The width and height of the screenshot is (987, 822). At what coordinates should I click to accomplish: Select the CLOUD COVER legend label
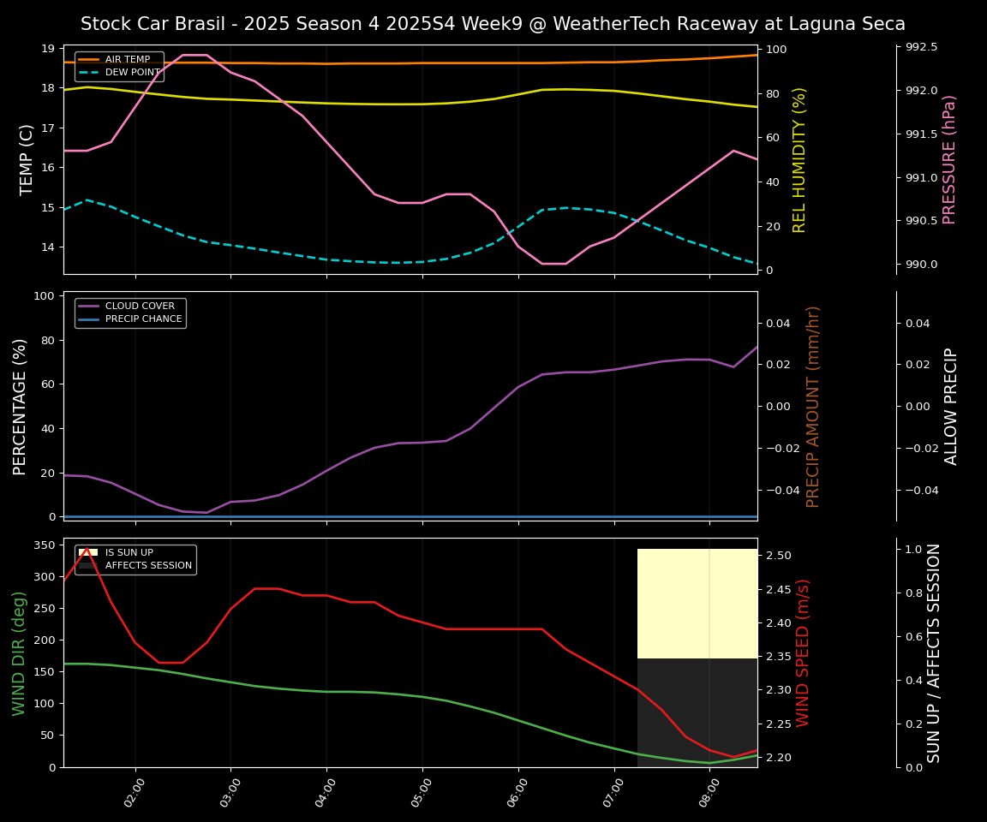coord(140,307)
